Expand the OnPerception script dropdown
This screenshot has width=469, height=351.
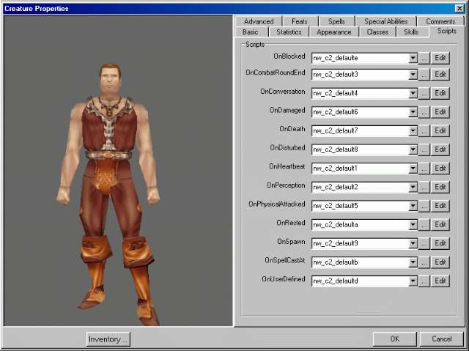point(413,187)
